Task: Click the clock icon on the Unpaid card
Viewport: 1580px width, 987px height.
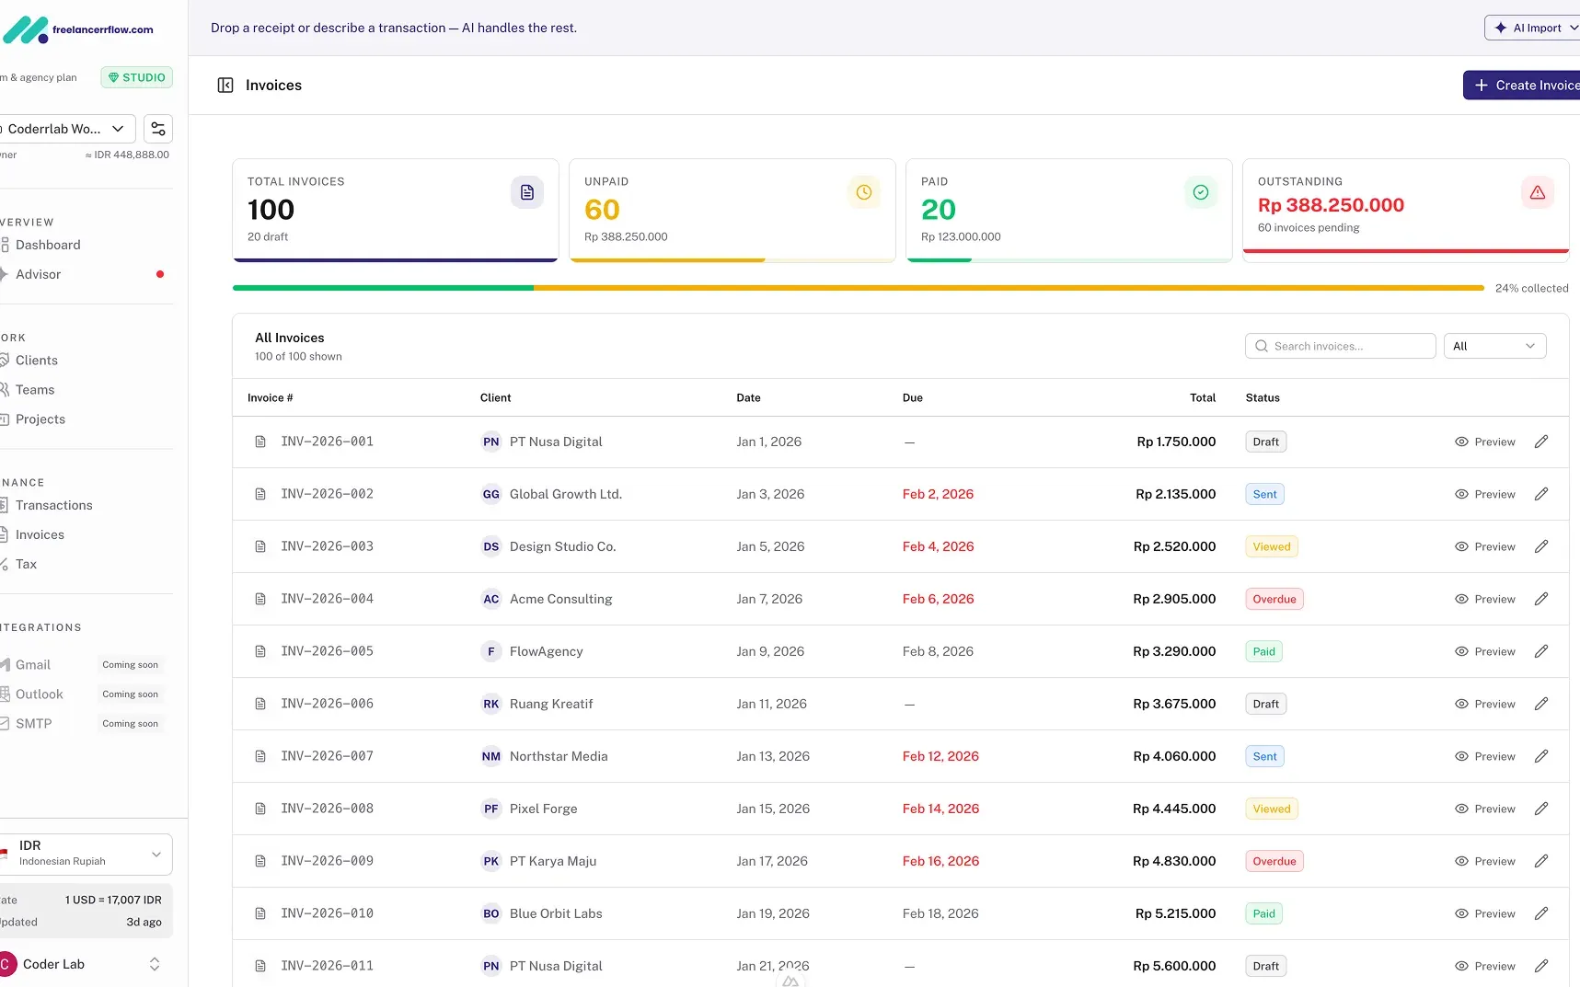Action: 863,192
